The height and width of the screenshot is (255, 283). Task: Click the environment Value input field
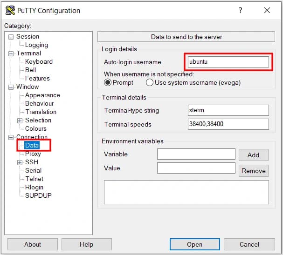coord(196,168)
